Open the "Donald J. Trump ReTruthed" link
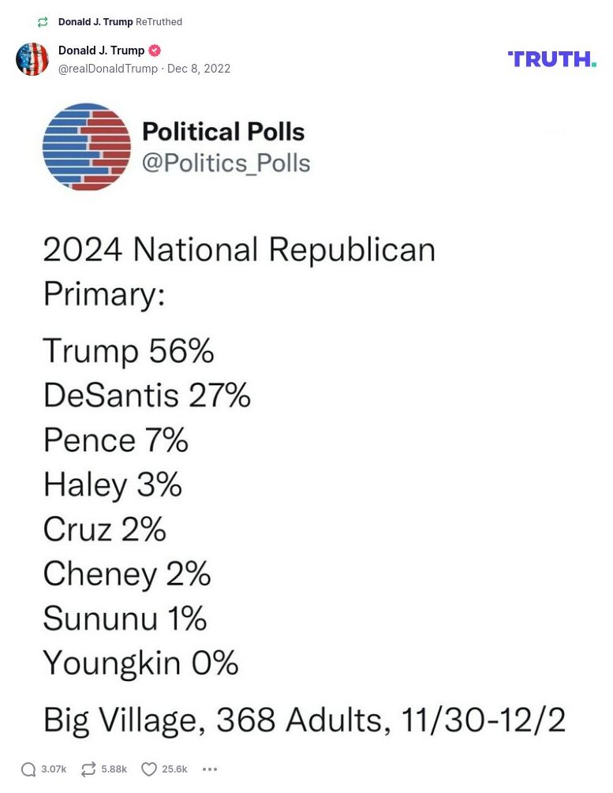The image size is (613, 793). click(x=120, y=22)
